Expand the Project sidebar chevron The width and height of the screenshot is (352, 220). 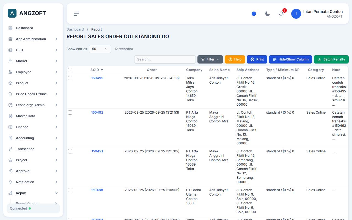pos(57,160)
